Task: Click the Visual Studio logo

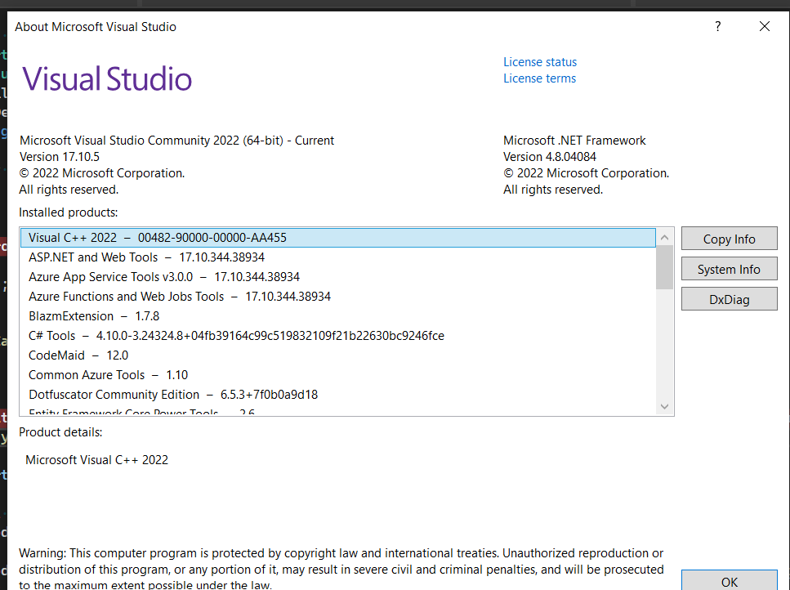Action: [107, 78]
